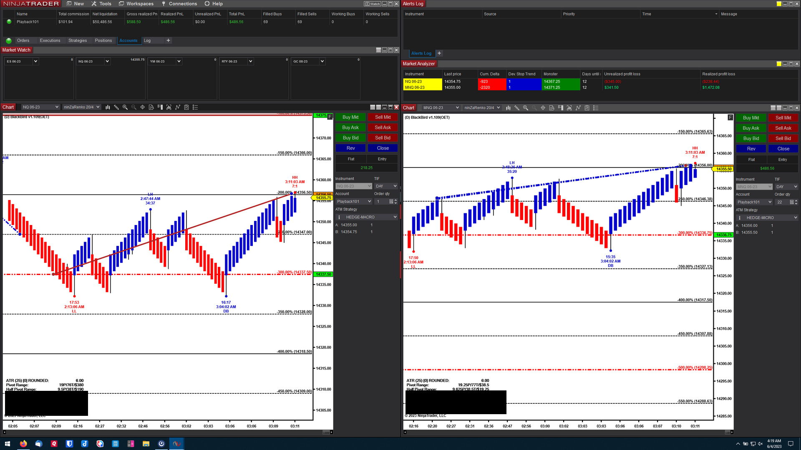Open bar type selector in right MNQ chart
801x450 pixels.
(x=508, y=108)
